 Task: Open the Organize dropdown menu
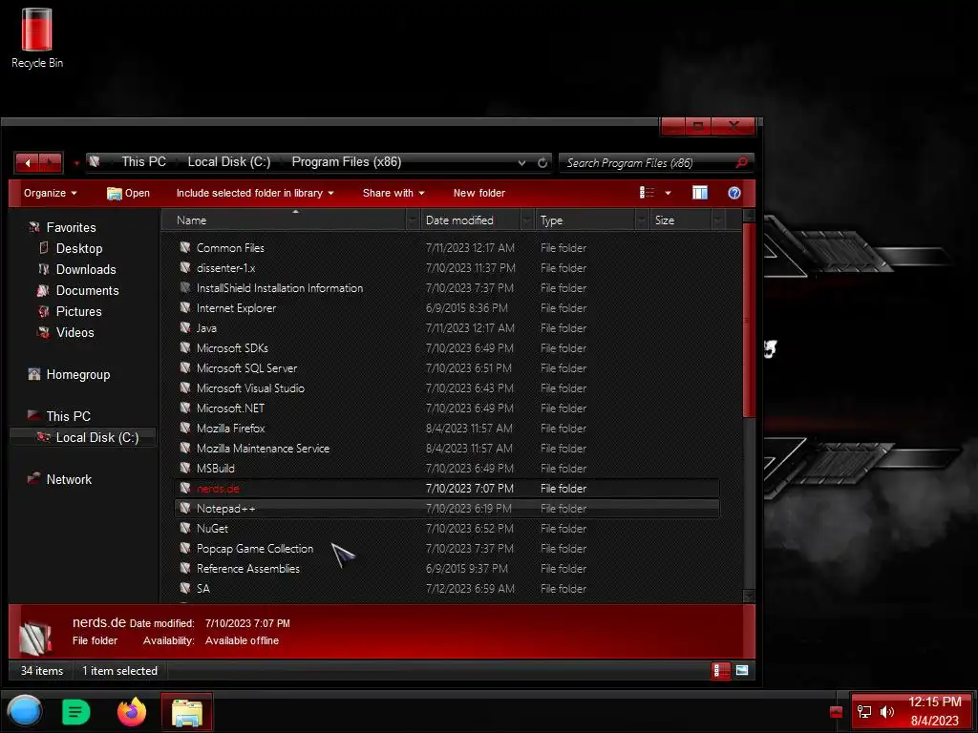tap(51, 193)
